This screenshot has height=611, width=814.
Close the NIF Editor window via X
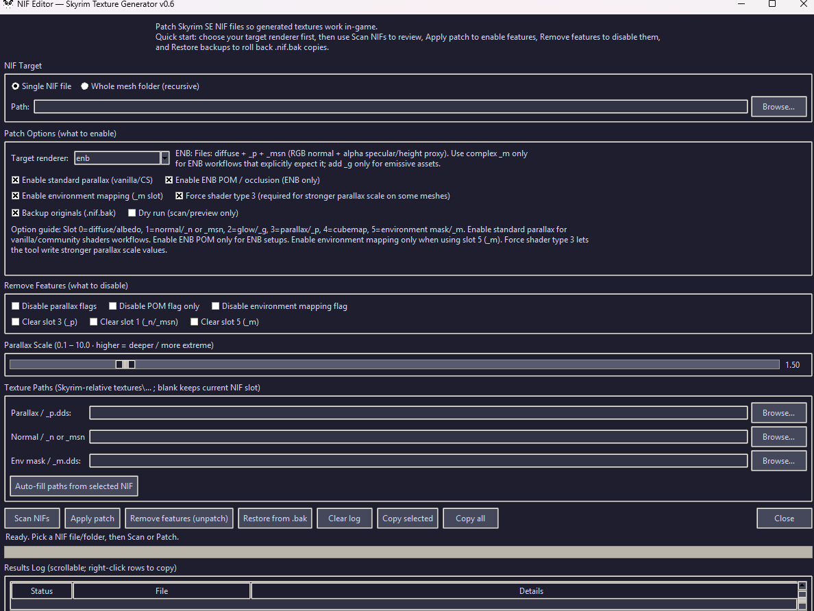[x=803, y=4]
